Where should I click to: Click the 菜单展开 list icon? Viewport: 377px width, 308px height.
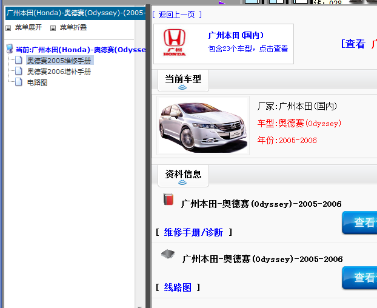8,28
